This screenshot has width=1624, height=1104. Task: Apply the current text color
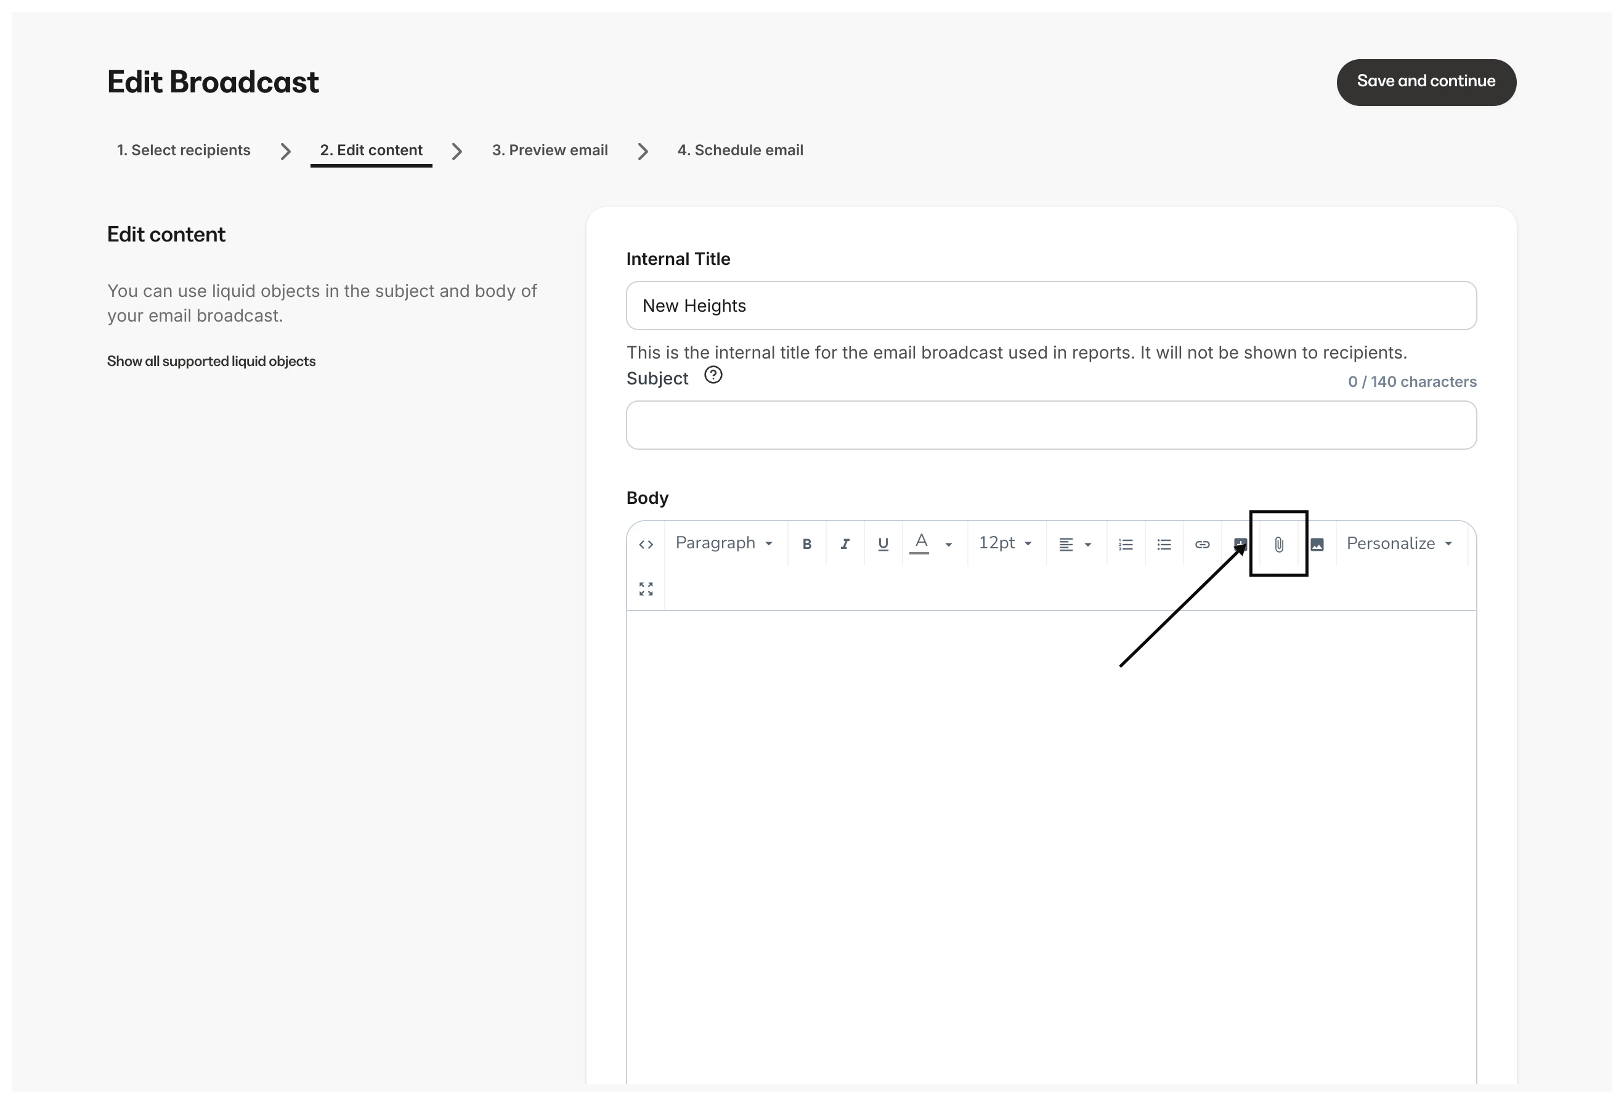click(x=920, y=543)
